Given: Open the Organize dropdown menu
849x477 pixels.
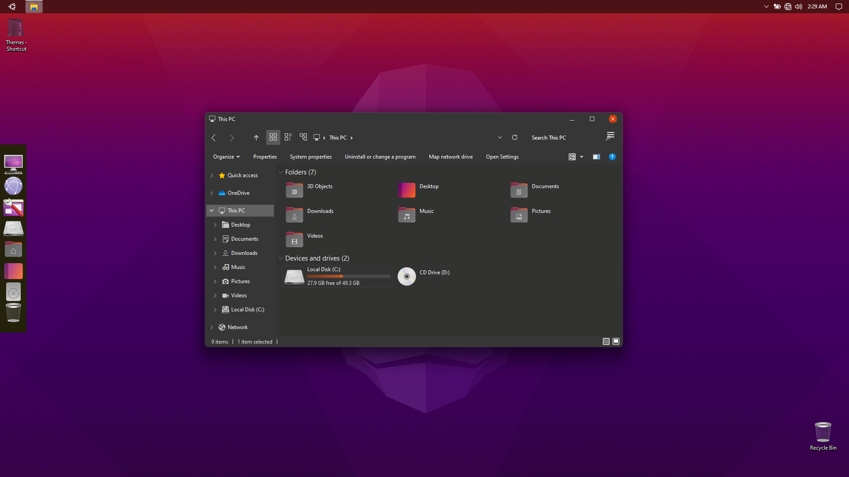Looking at the screenshot, I should point(226,157).
